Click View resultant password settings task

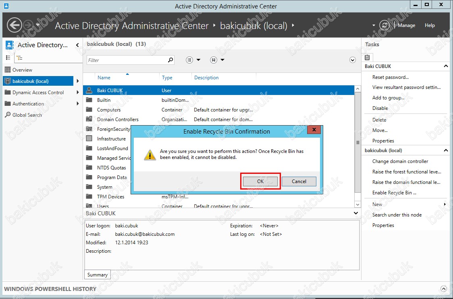click(407, 87)
